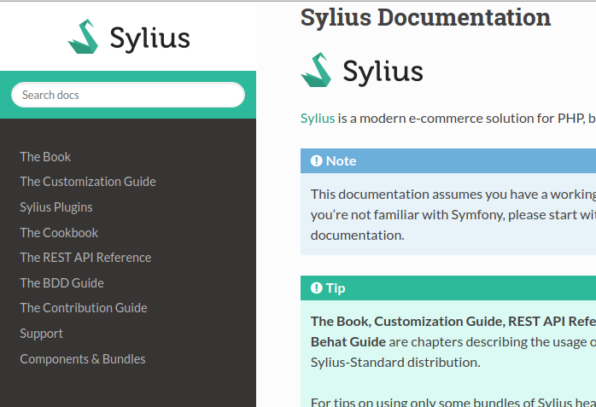This screenshot has width=596, height=407.
Task: Open Components & Bundles section
Action: [x=83, y=359]
